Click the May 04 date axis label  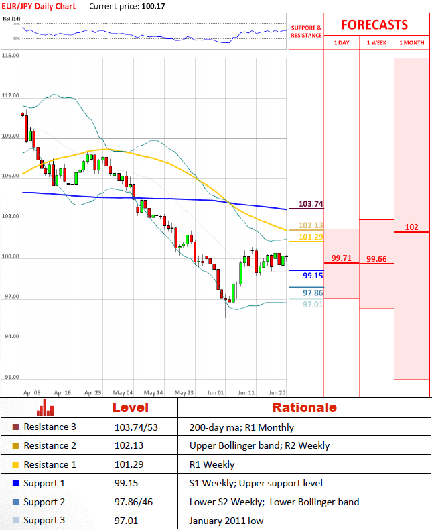click(123, 392)
